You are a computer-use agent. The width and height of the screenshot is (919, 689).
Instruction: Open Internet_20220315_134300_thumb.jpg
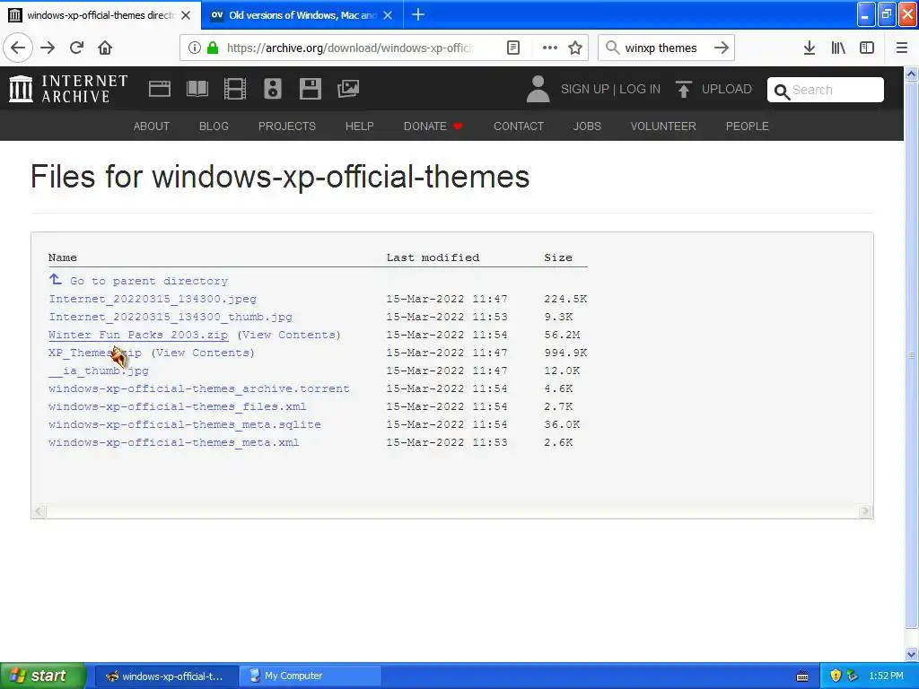[171, 317]
